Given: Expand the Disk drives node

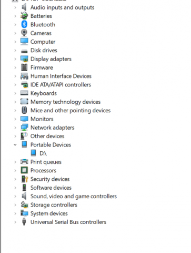Looking at the screenshot, I should (15, 51).
